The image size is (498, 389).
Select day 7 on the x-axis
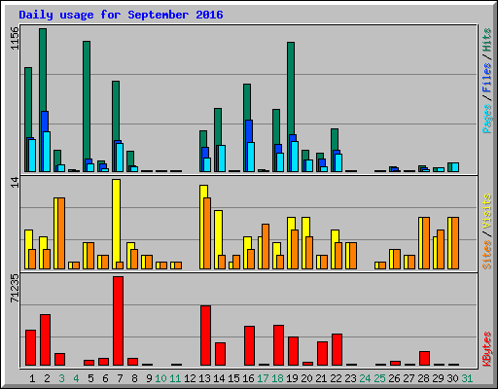pos(120,378)
